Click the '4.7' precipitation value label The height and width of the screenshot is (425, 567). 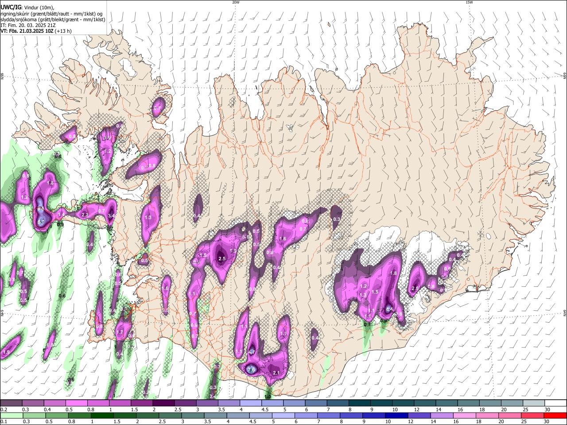point(252,352)
